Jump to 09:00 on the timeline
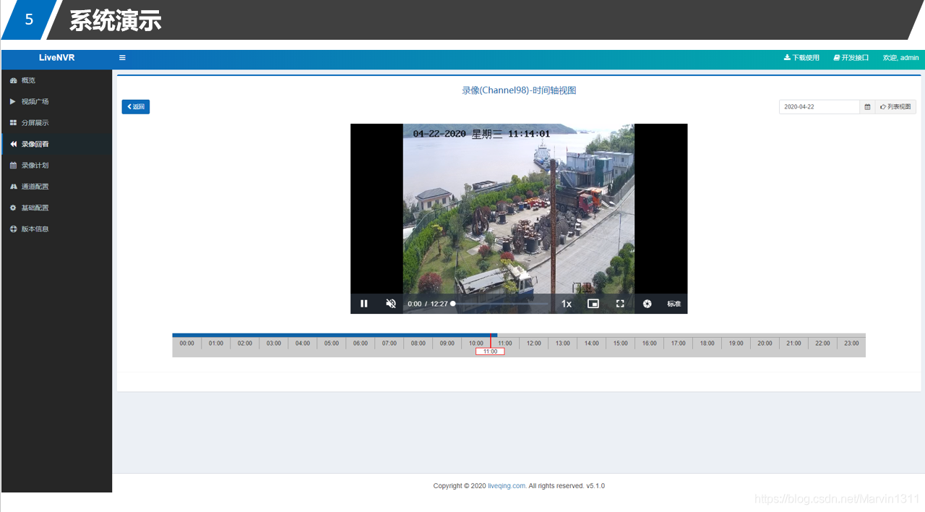 447,344
